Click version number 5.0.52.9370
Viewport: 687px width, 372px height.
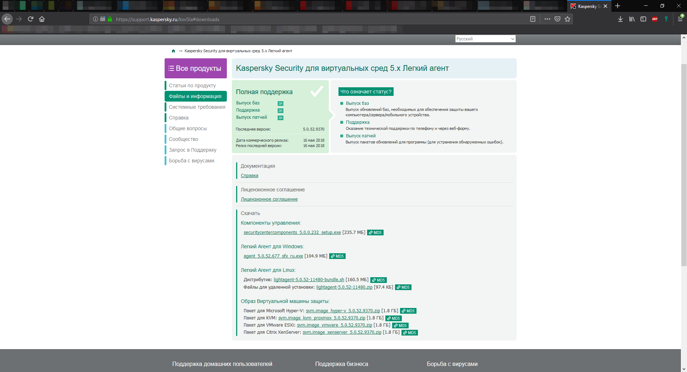314,129
